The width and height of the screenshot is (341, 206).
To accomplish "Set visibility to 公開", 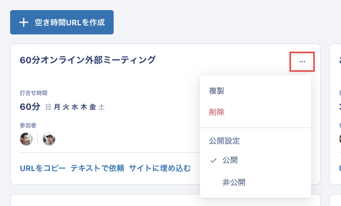I will (230, 160).
